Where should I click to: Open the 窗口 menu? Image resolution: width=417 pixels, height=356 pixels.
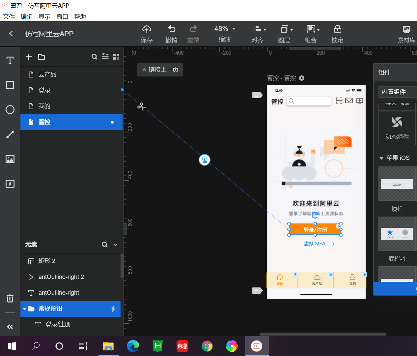pos(62,17)
